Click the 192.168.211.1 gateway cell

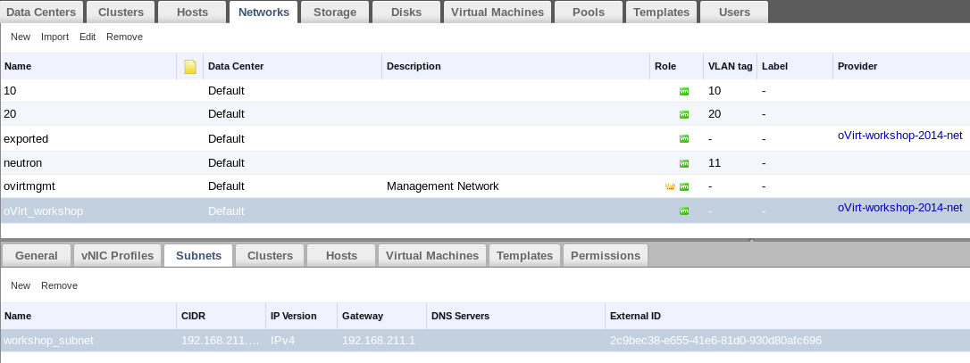pyautogui.click(x=379, y=341)
